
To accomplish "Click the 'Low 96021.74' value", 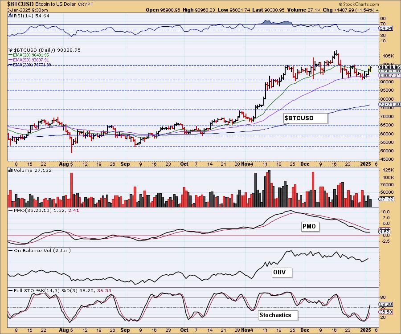I will point(234,10).
